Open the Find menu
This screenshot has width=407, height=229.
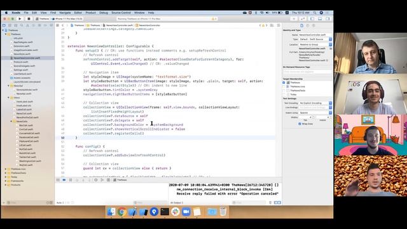53,13
